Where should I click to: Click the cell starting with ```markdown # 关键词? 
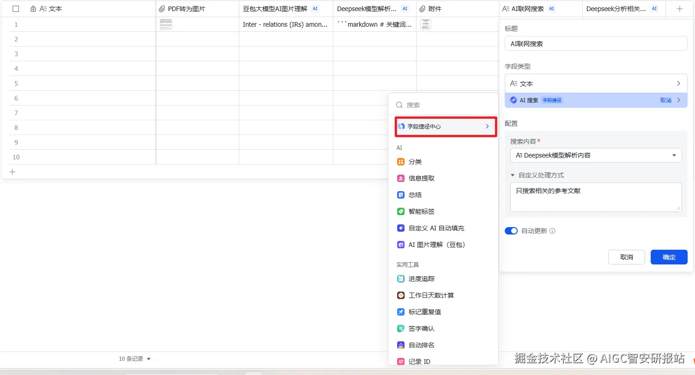tap(375, 24)
